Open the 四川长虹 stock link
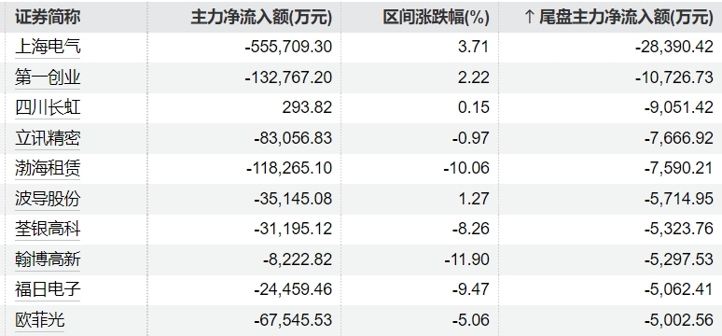 pyautogui.click(x=48, y=107)
